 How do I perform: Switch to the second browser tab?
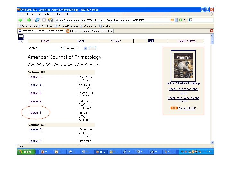pos(90,31)
